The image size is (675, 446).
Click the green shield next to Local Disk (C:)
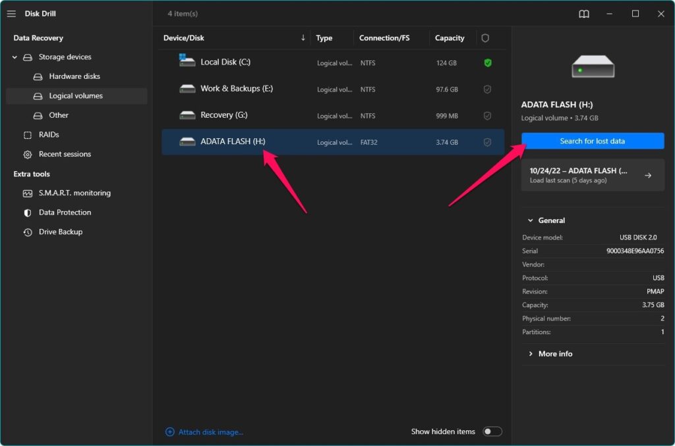pos(488,62)
